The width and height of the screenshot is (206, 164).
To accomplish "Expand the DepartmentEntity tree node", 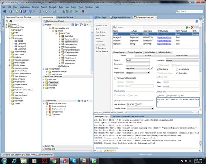I will tap(60, 39).
